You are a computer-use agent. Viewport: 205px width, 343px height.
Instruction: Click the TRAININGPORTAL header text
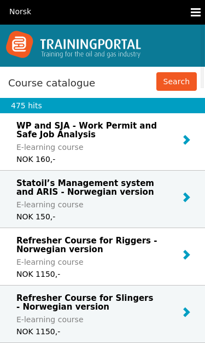91,44
